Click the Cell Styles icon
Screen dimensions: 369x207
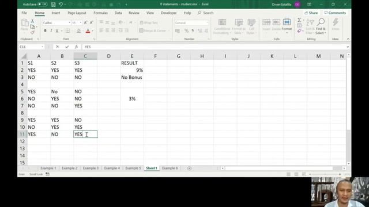251,22
